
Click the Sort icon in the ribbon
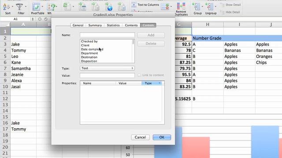pyautogui.click(x=7, y=7)
